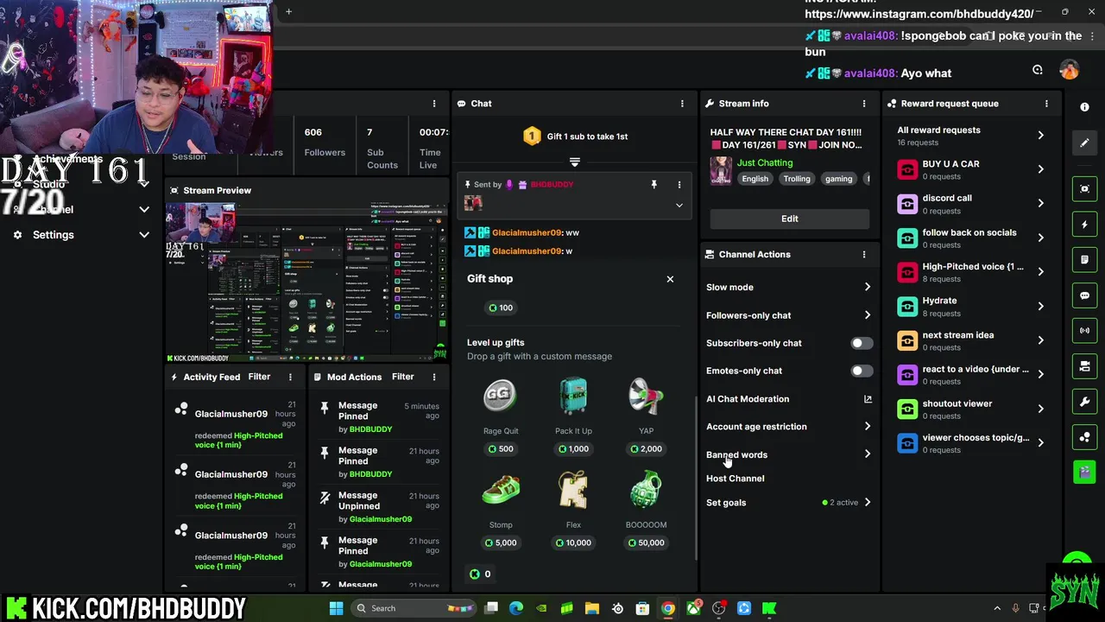Image resolution: width=1105 pixels, height=622 pixels.
Task: Expand Followers-only chat options
Action: pos(868,315)
